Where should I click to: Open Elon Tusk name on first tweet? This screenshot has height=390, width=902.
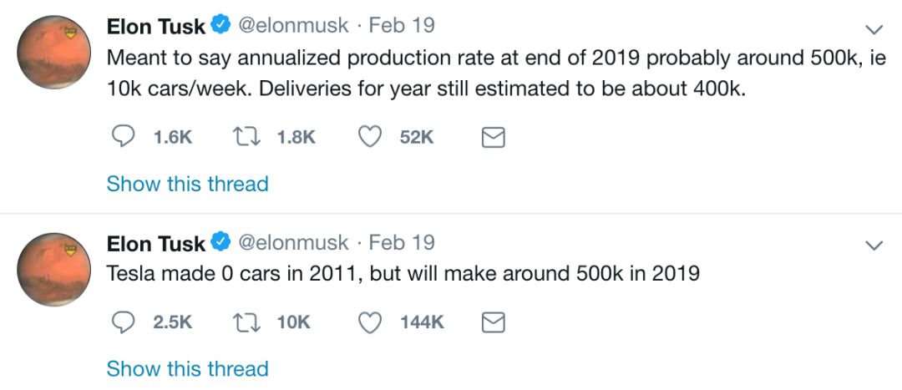[156, 27]
